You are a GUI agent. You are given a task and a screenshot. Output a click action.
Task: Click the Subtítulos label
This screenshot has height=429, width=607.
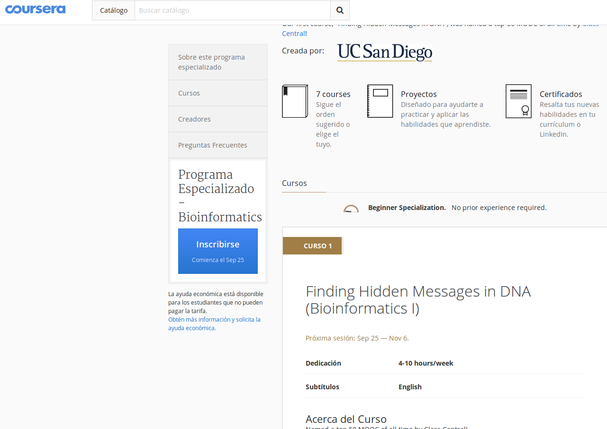(322, 387)
